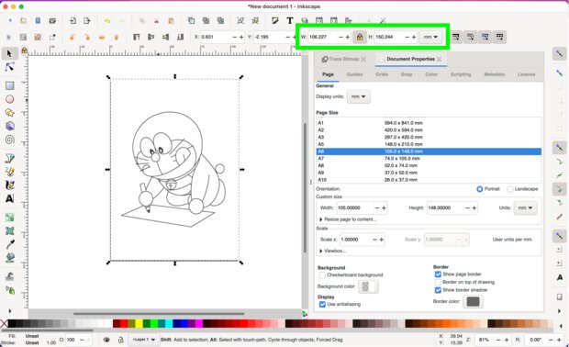Open Border color swatch
The image size is (569, 347).
point(473,302)
